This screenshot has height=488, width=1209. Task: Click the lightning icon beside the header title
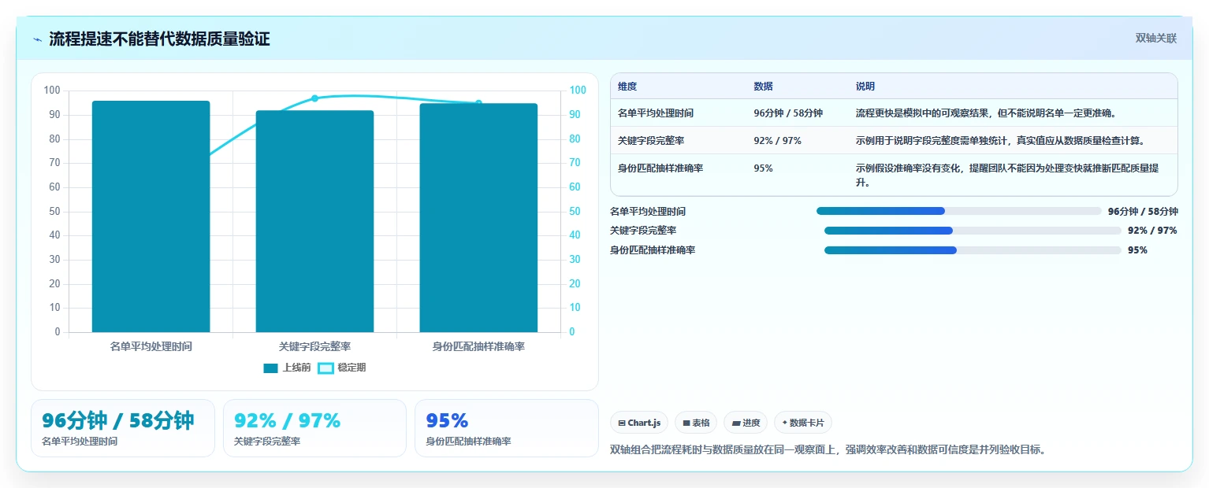pos(38,39)
